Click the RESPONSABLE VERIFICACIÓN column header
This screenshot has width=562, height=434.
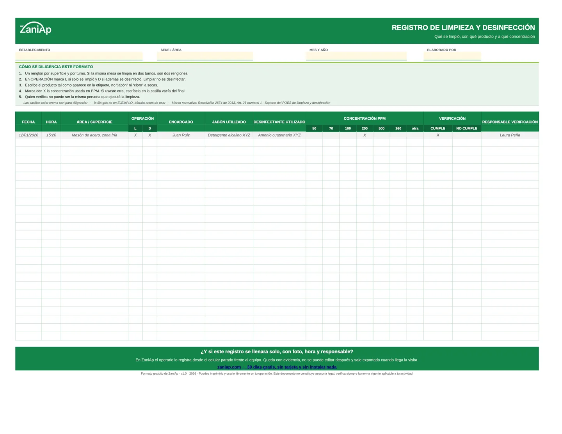[510, 122]
